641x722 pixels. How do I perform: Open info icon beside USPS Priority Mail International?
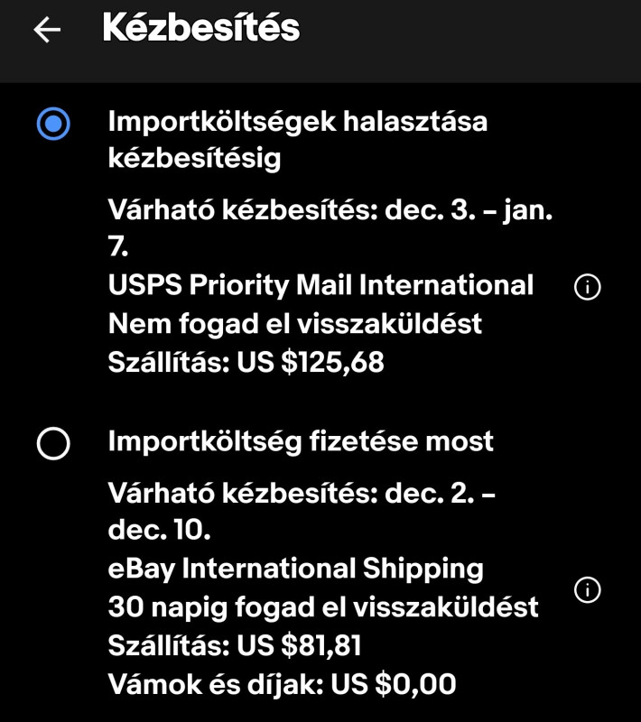587,287
